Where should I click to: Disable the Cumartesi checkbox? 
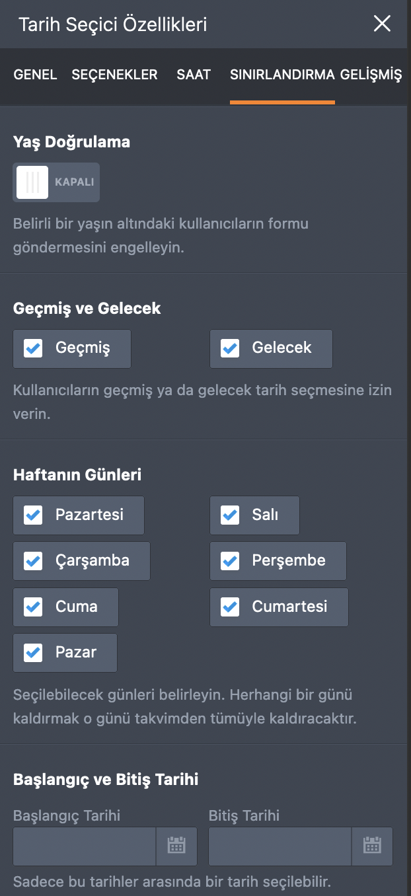click(x=230, y=607)
